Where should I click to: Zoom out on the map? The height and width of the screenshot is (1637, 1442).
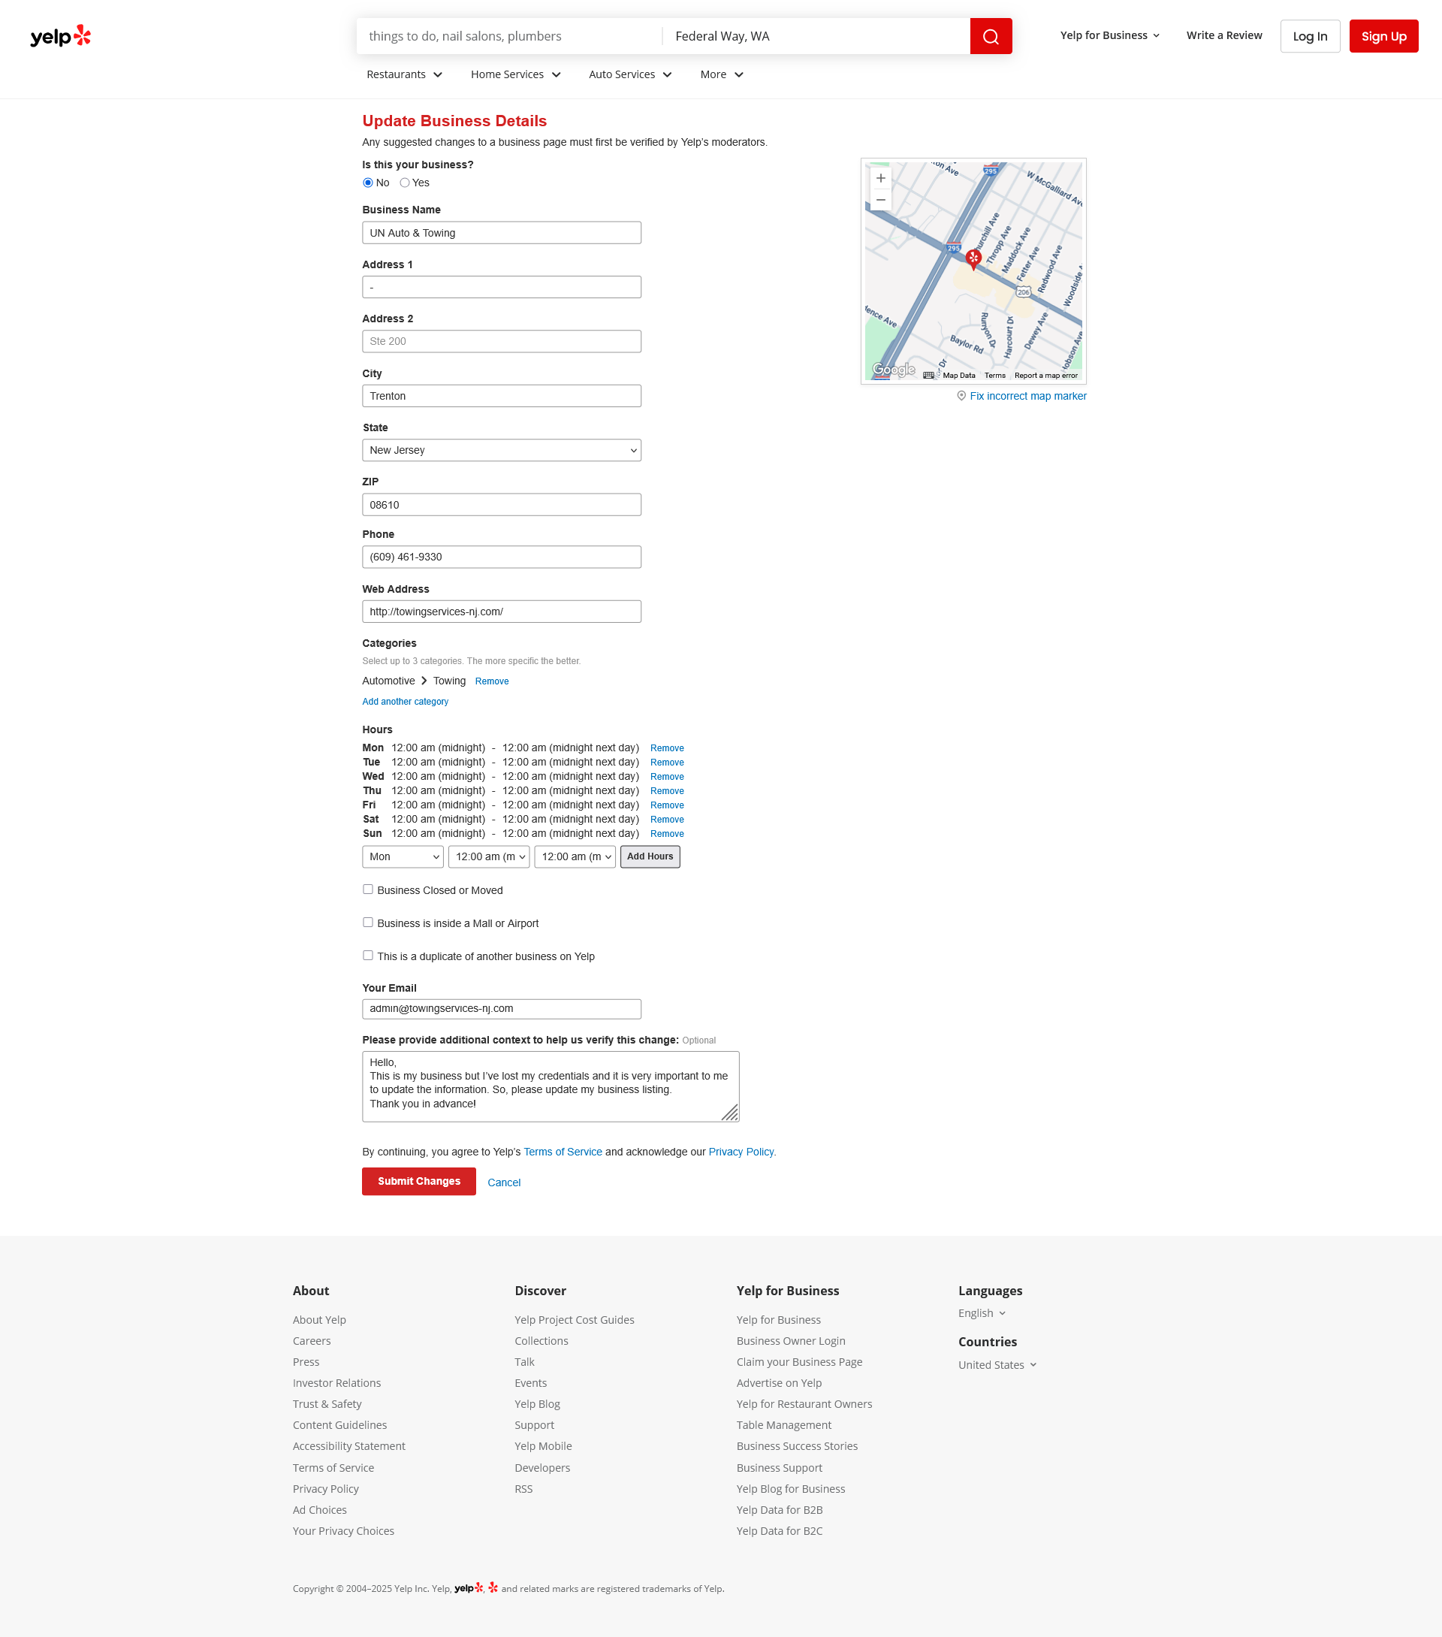(x=881, y=201)
